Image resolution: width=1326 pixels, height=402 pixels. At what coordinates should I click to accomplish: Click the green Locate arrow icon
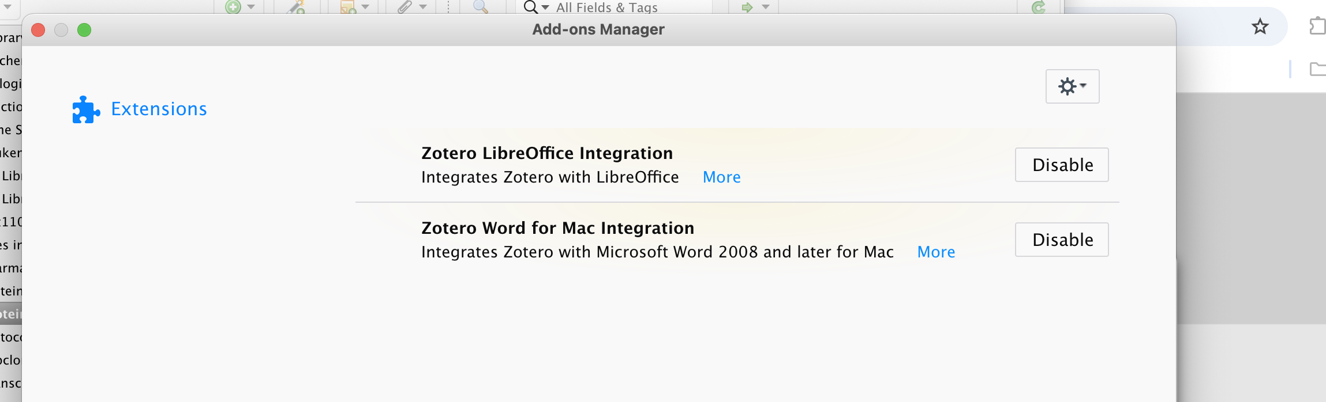(747, 7)
